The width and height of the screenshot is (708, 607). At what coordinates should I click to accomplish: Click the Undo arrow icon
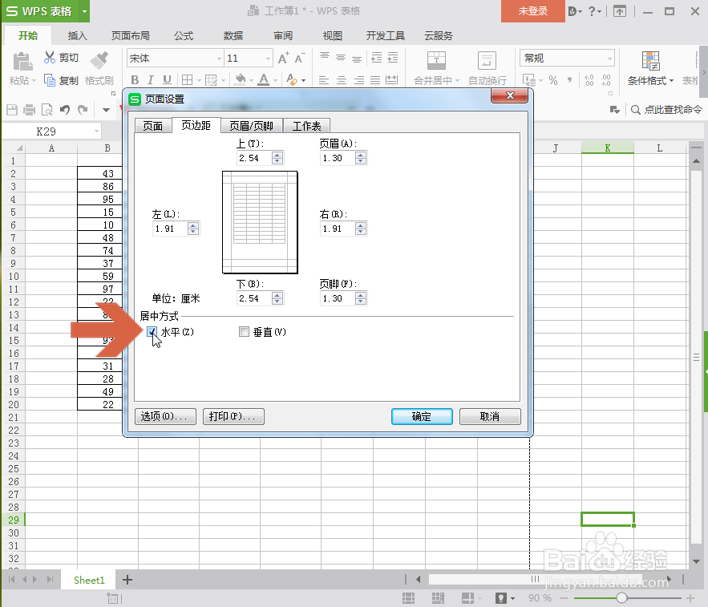[66, 111]
